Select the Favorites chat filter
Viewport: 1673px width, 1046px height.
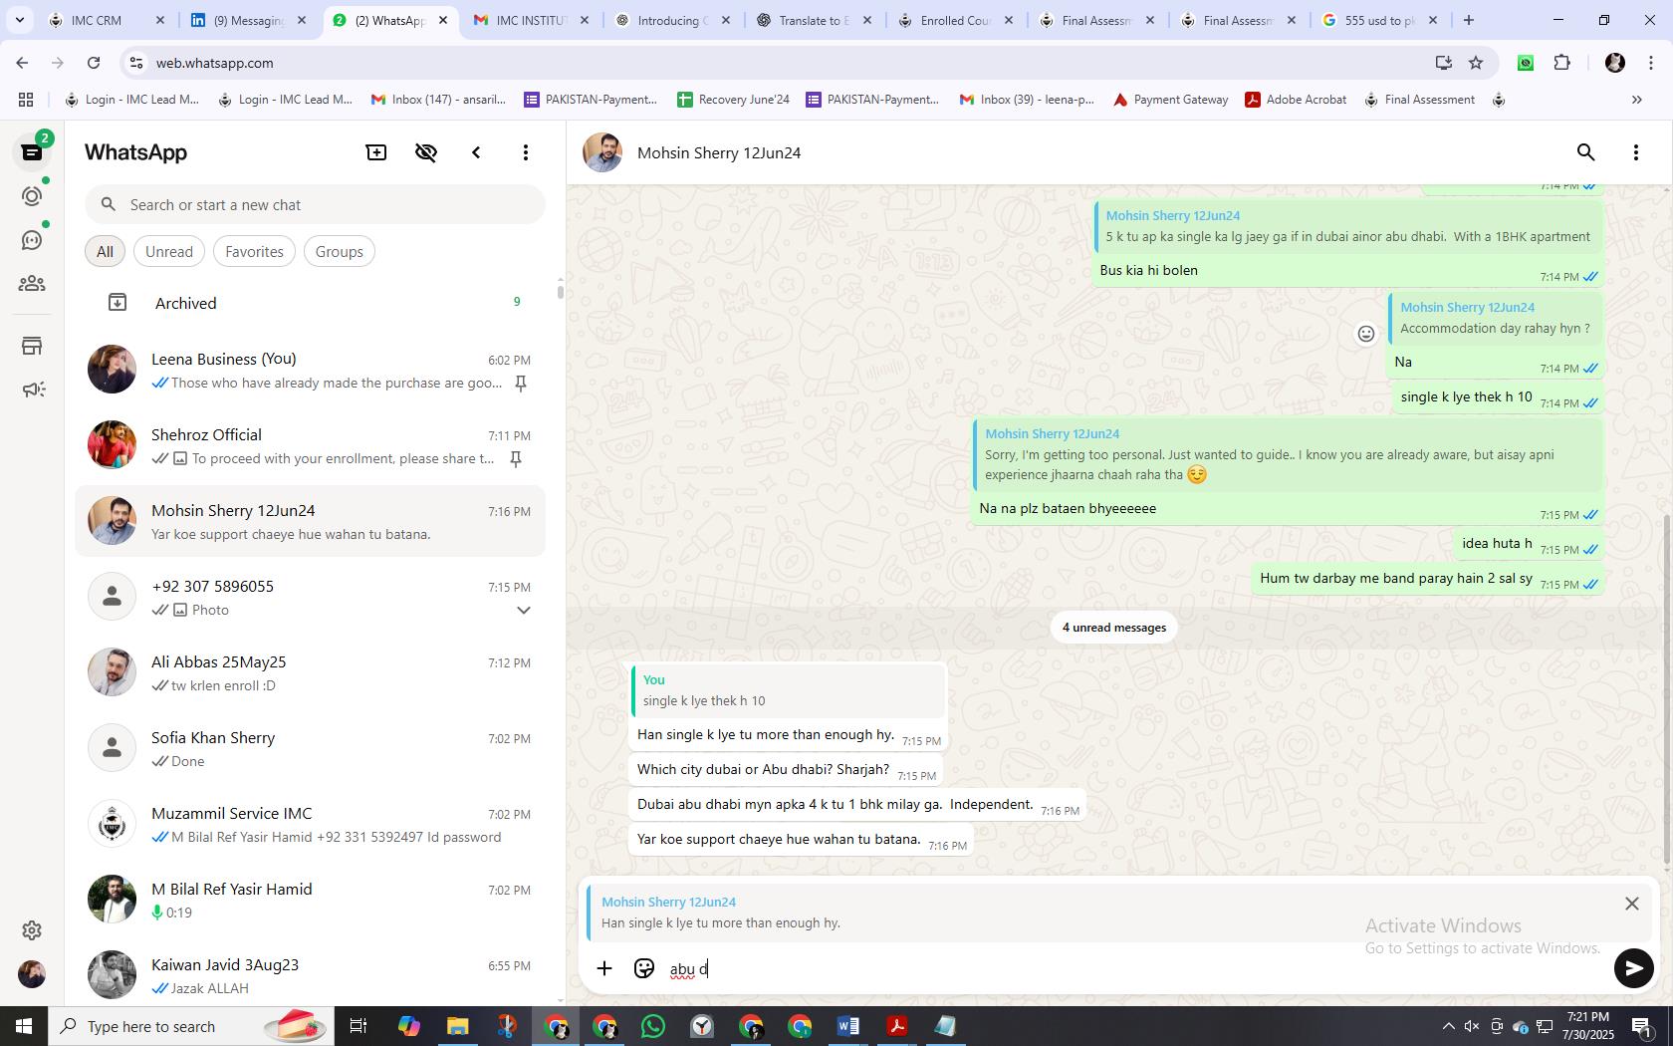tap(254, 252)
